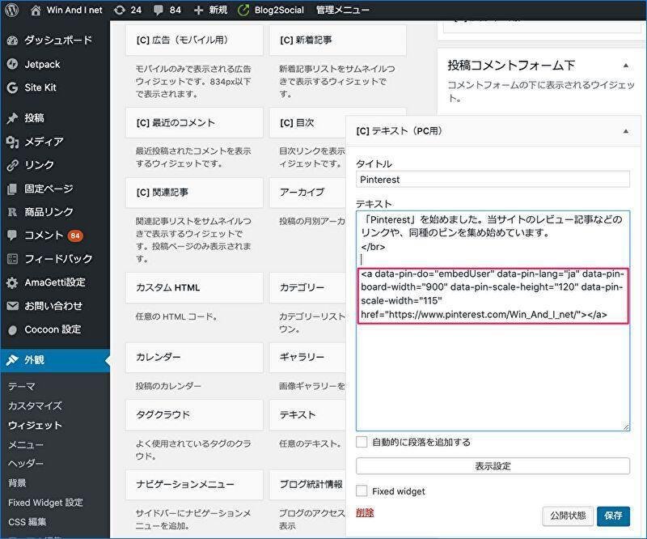Open the site home icon Win And I net
The image size is (647, 539).
[36, 11]
